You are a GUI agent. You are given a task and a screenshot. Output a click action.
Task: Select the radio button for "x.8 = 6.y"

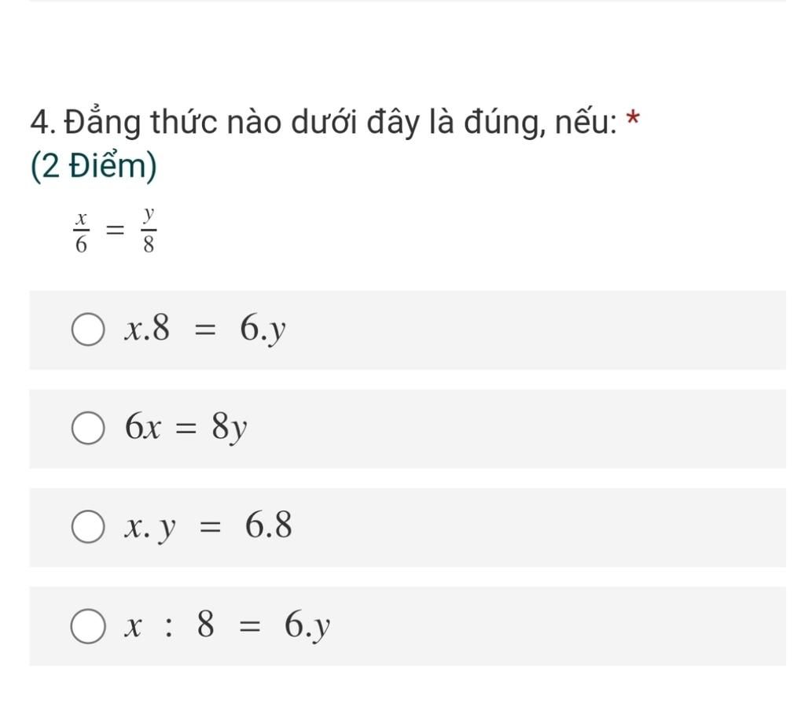pyautogui.click(x=87, y=330)
